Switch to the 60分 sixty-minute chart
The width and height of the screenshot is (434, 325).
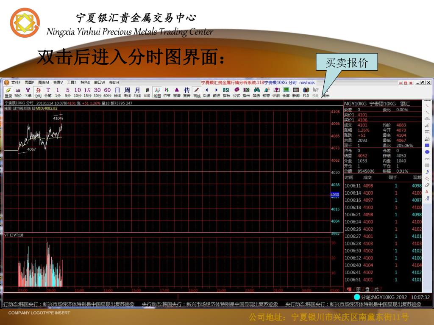pos(107,92)
